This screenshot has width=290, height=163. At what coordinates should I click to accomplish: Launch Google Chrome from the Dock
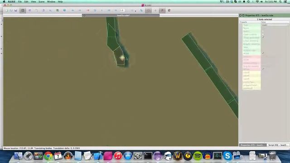(48, 156)
